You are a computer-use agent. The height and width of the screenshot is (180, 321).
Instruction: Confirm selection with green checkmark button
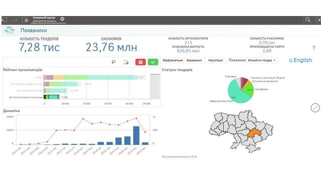pos(153,62)
